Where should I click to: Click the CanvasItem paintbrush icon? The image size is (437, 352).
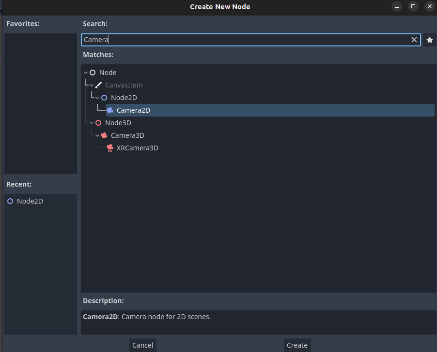point(98,85)
